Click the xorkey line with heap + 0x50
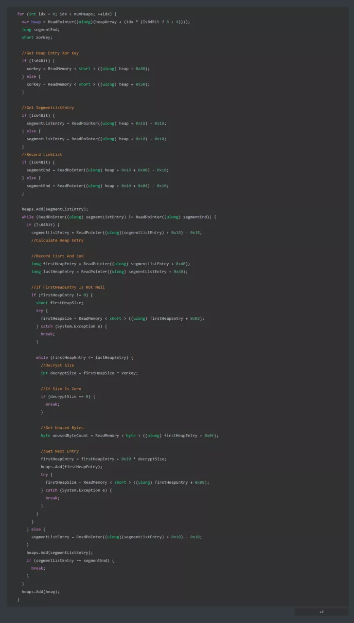This screenshot has height=623, width=354. (x=88, y=84)
